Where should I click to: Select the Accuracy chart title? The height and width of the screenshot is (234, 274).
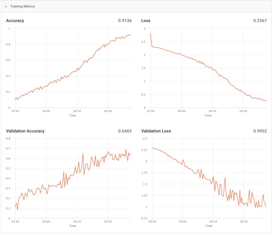click(15, 20)
